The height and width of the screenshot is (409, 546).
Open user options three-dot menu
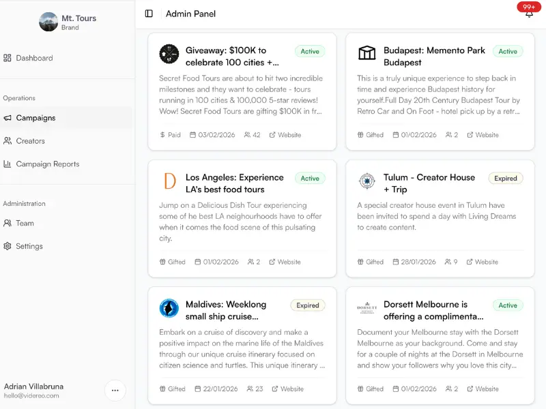(x=115, y=391)
